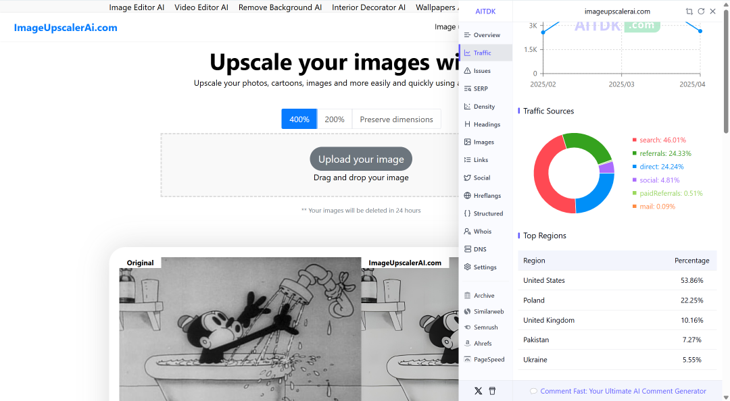Click the PageSpeed gauge icon

click(x=468, y=360)
